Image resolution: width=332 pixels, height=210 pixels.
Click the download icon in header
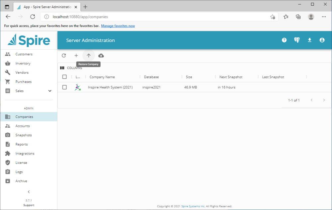[x=309, y=40]
